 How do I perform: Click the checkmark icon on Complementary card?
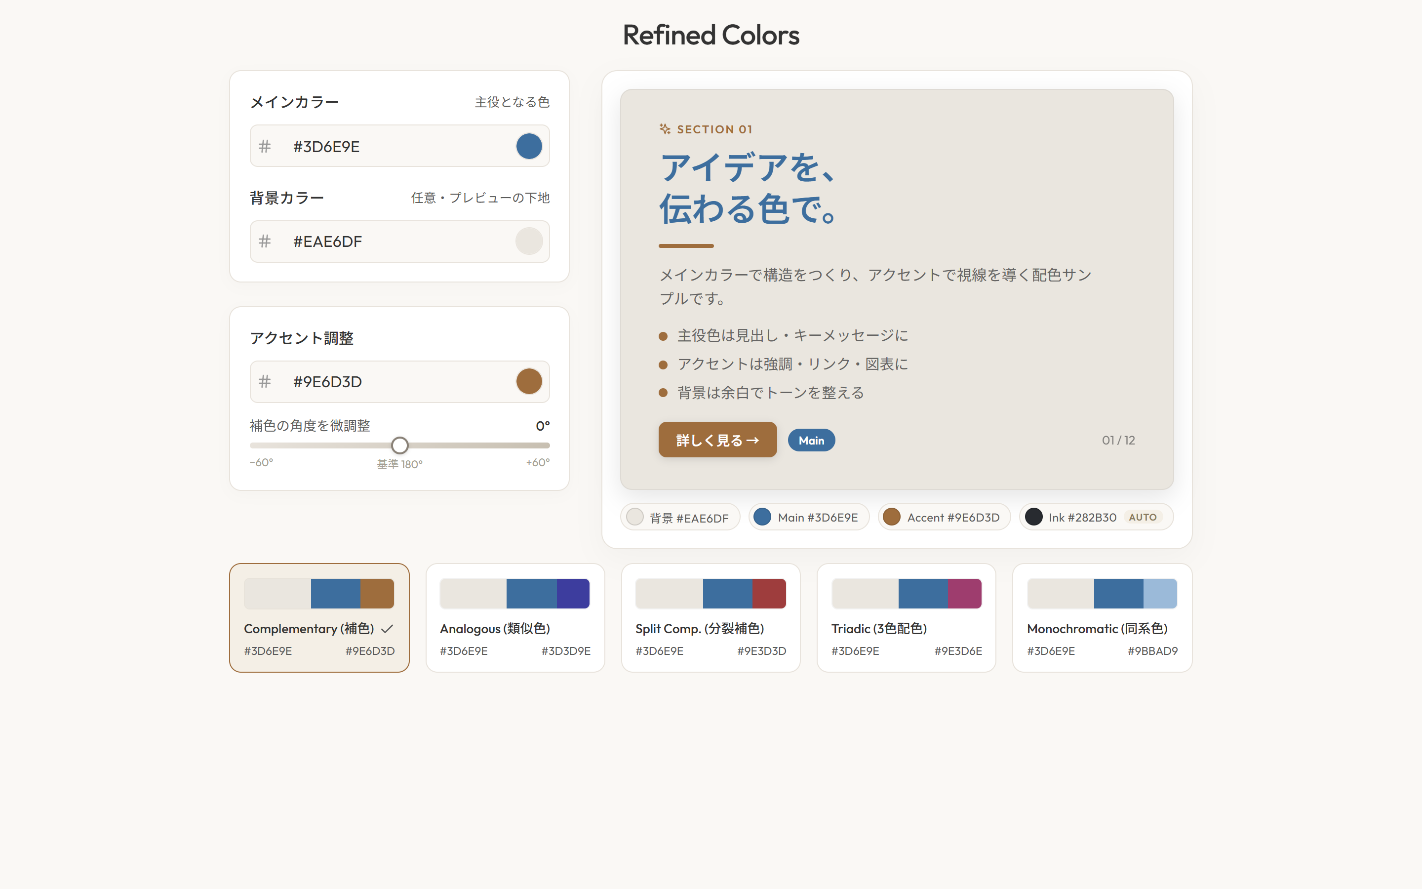[387, 629]
